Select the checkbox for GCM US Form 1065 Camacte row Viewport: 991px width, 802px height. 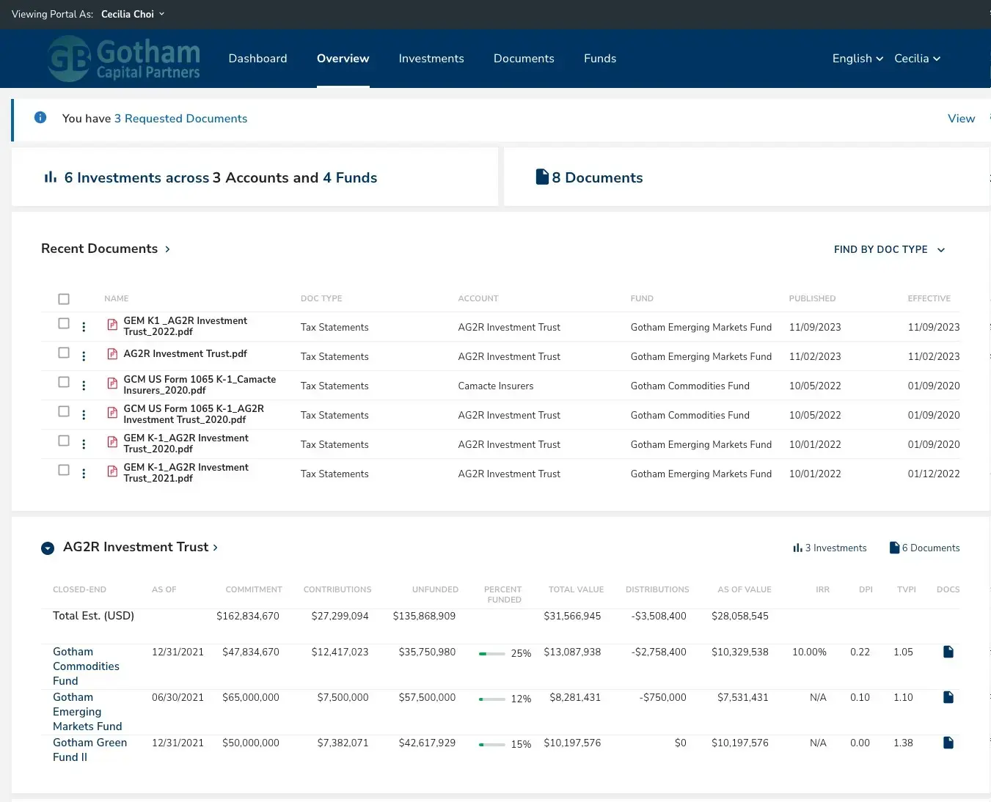coord(64,383)
